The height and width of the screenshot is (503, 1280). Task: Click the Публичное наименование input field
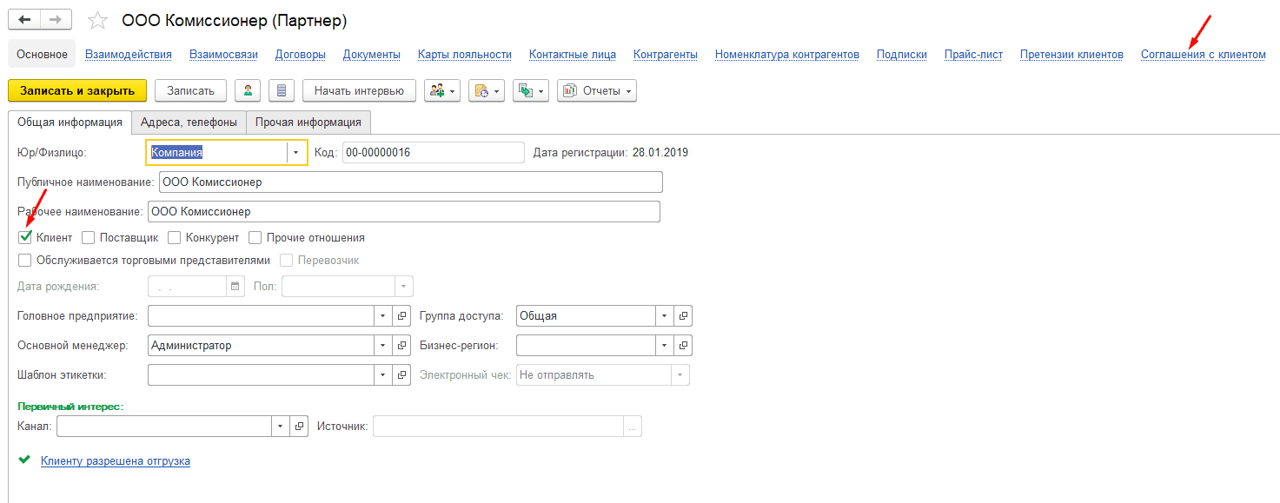tap(410, 182)
